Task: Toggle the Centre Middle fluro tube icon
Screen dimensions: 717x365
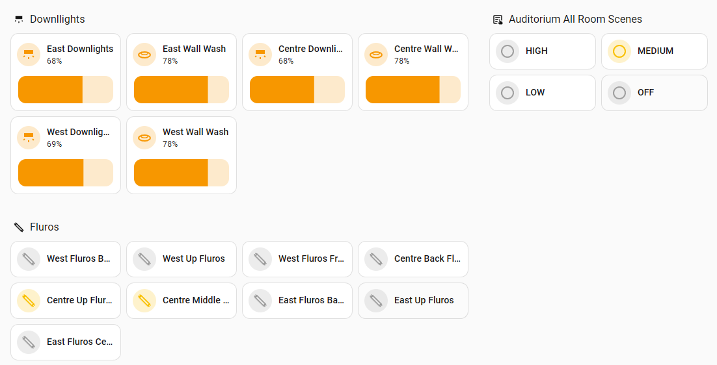Action: point(144,301)
